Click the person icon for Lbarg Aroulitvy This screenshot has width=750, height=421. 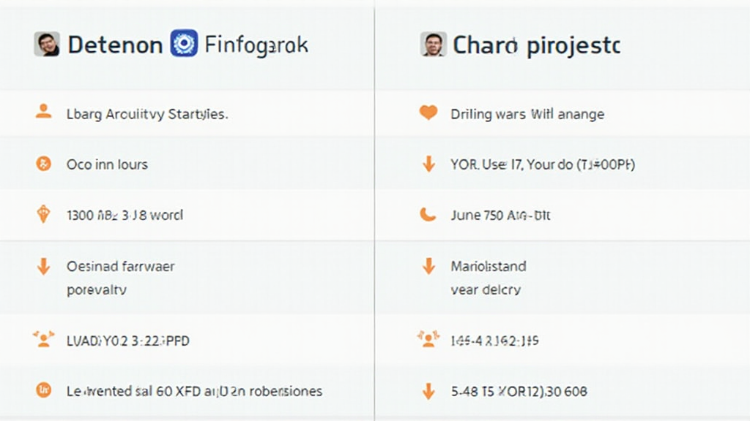[x=42, y=113]
